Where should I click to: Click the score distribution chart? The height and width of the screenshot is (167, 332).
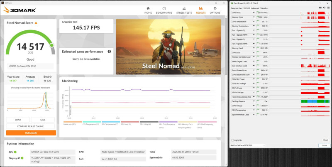[29, 101]
